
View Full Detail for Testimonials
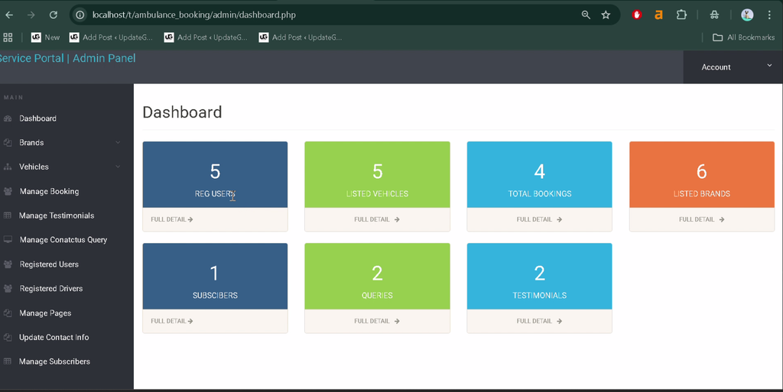tap(539, 321)
